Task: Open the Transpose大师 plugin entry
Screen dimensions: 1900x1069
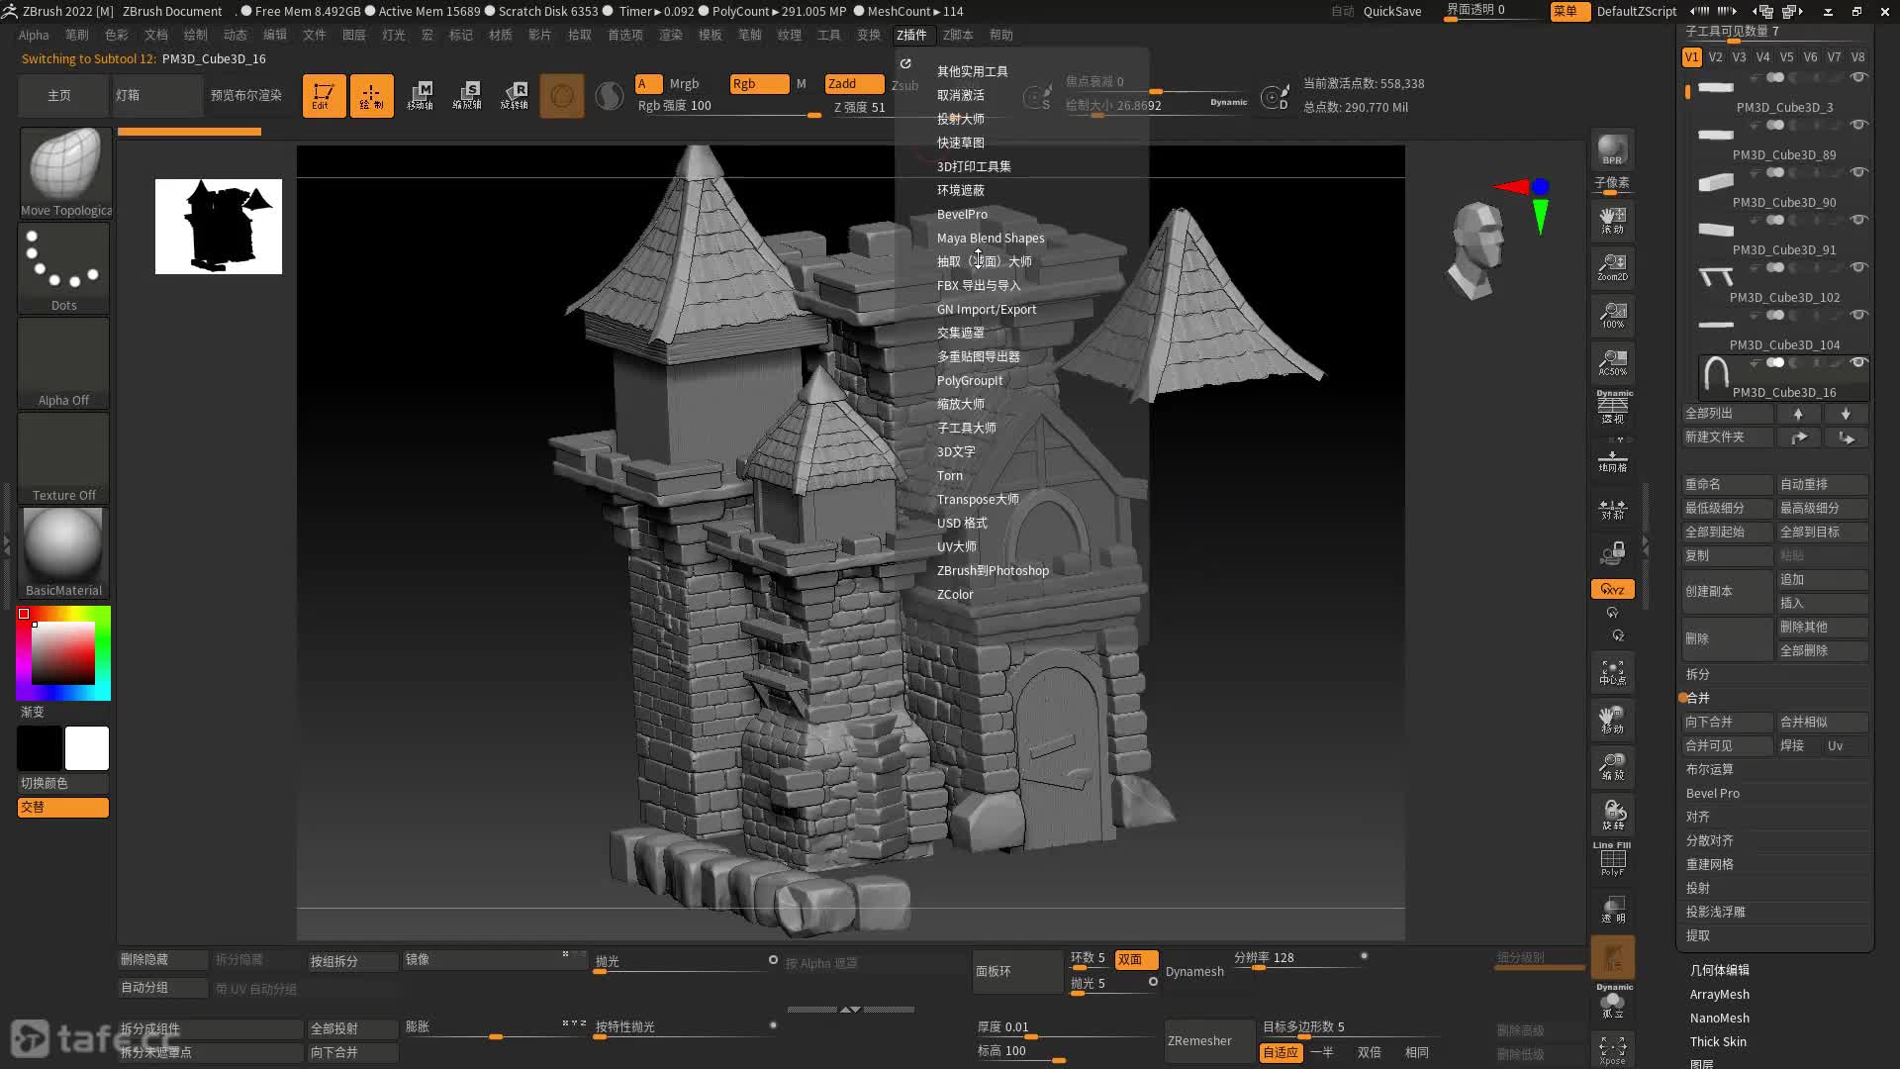Action: (978, 499)
